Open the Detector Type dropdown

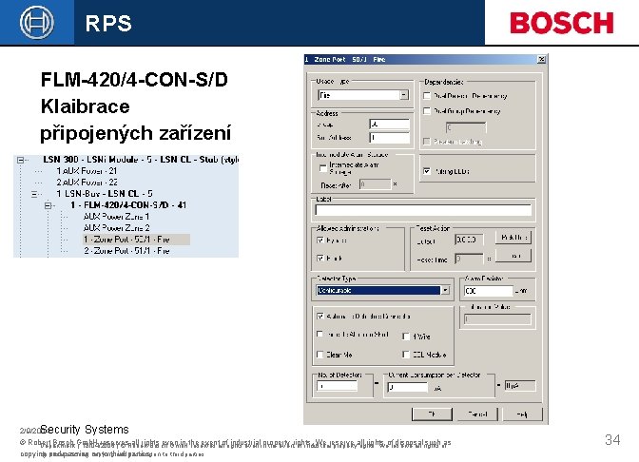[x=445, y=290]
